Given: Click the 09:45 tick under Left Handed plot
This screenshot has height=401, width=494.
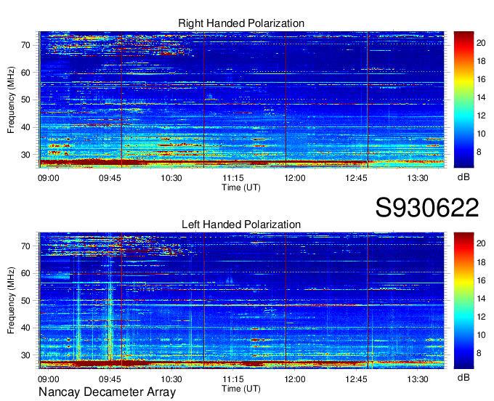Looking at the screenshot, I should click(110, 379).
